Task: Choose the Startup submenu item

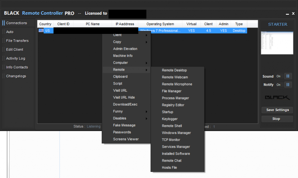Action: 178,112
